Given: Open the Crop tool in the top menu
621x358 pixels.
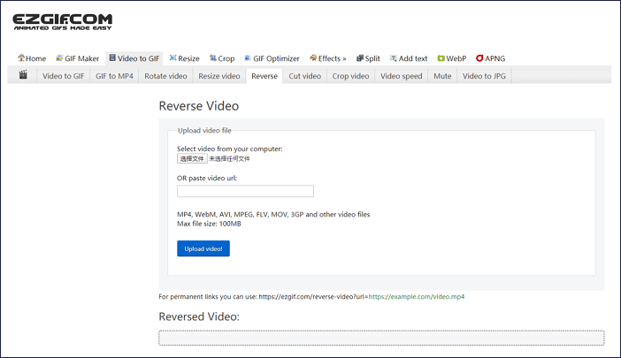Looking at the screenshot, I should pos(221,58).
